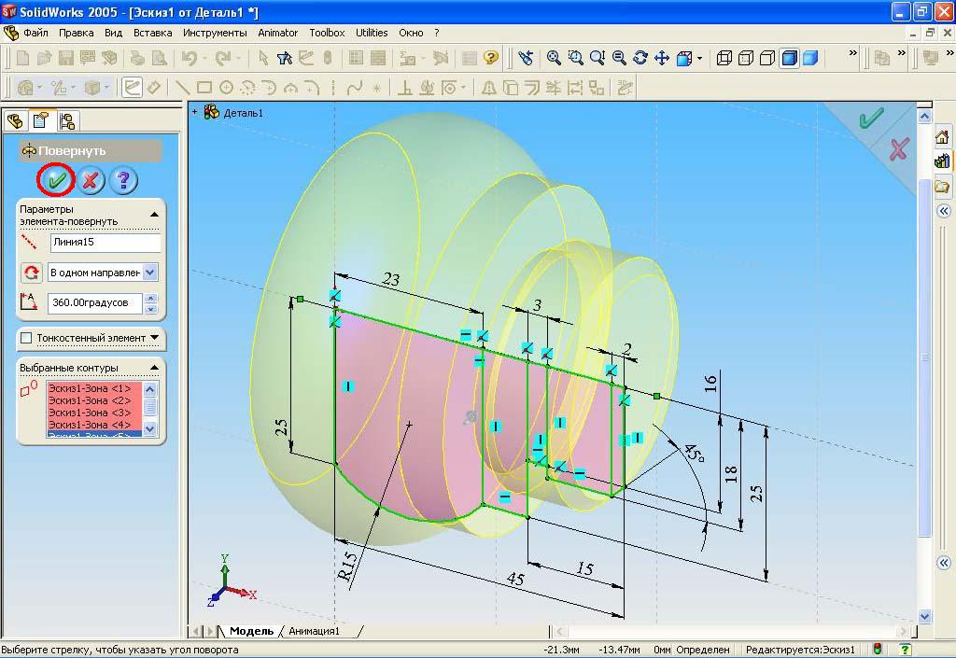Click the Select arrow cursor tool
The image size is (956, 658).
coord(262,58)
